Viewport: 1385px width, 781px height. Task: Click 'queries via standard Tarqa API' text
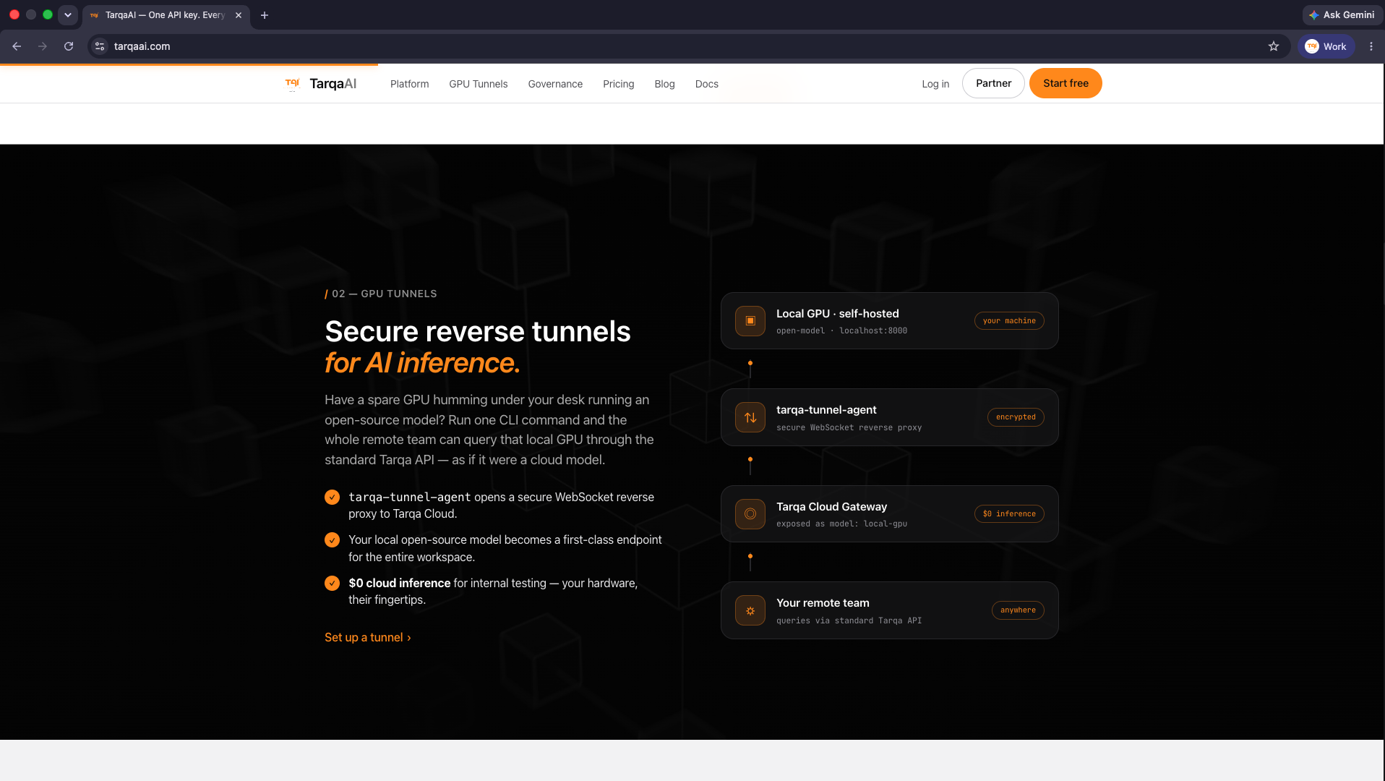point(849,620)
